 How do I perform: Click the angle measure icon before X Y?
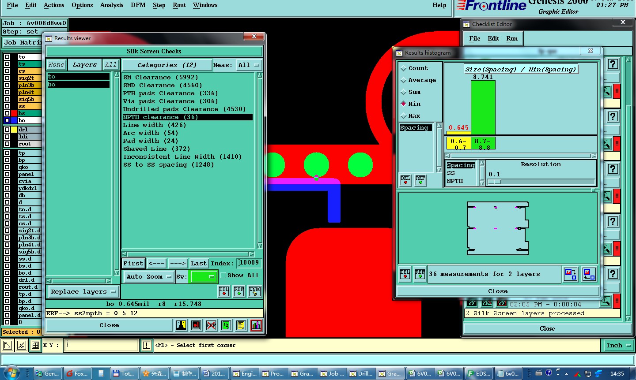pyautogui.click(x=21, y=346)
